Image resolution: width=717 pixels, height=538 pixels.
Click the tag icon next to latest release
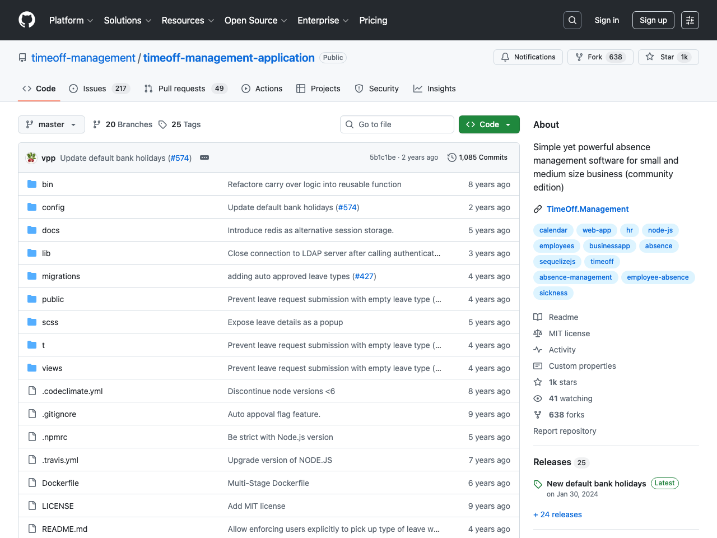click(x=538, y=484)
